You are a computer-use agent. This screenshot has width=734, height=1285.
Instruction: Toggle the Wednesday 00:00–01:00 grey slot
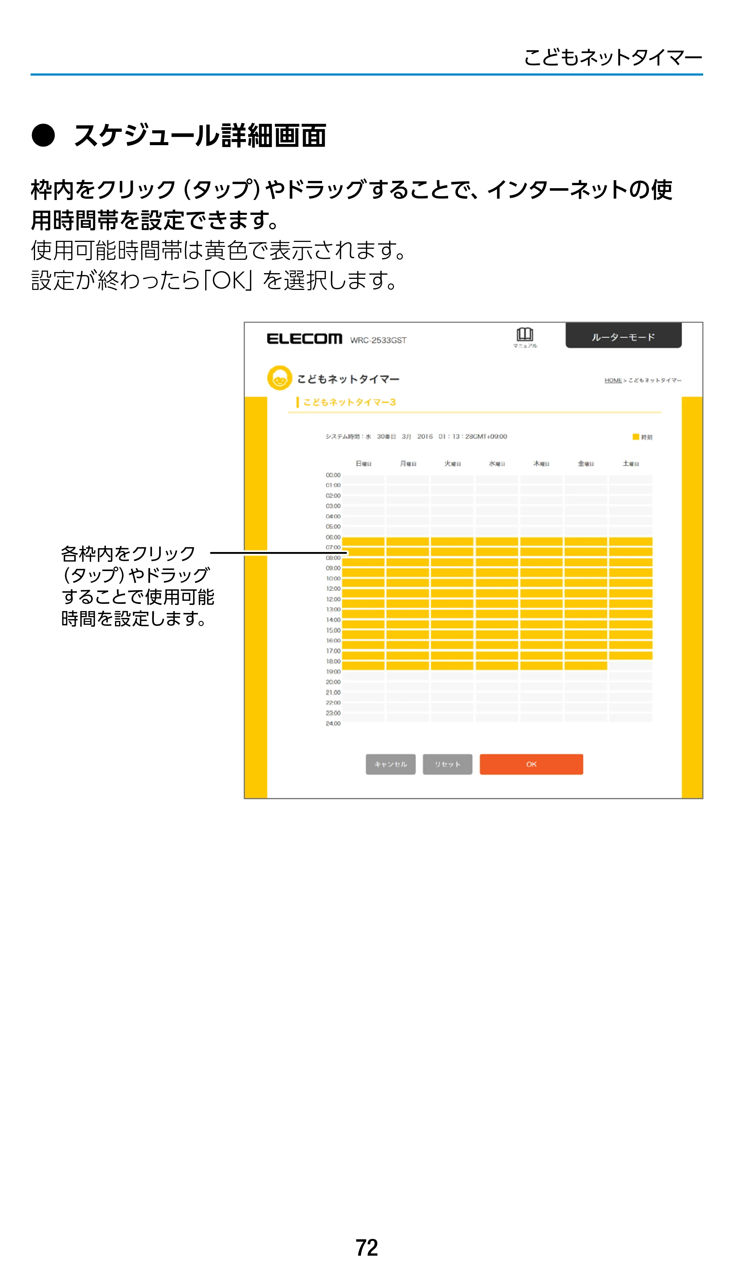[497, 480]
